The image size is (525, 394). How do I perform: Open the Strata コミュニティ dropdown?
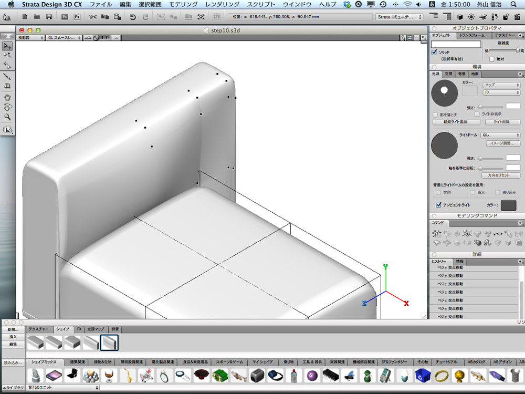[400, 17]
